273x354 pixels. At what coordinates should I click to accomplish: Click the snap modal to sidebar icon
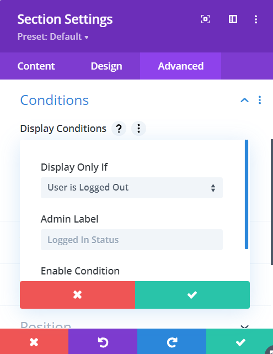pyautogui.click(x=233, y=19)
